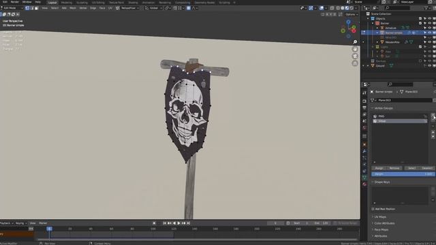Toggle snapping magnet icon in header
The height and width of the screenshot is (245, 436).
[x=175, y=8]
